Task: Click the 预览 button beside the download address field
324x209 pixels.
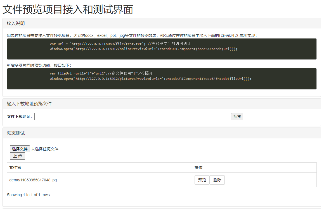Action: click(x=237, y=117)
